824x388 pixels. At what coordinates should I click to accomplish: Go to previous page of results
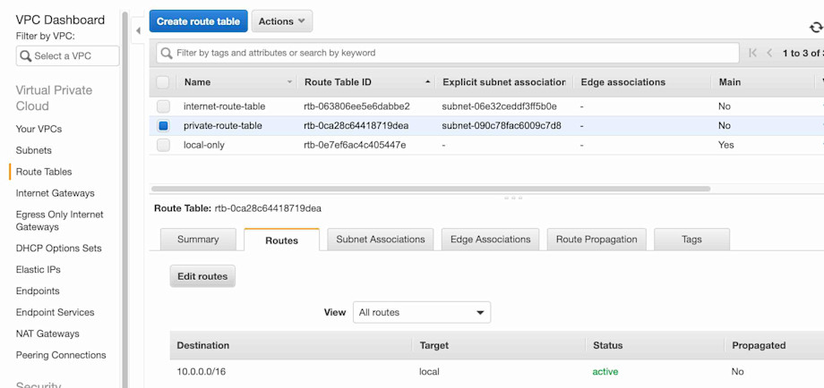(769, 53)
